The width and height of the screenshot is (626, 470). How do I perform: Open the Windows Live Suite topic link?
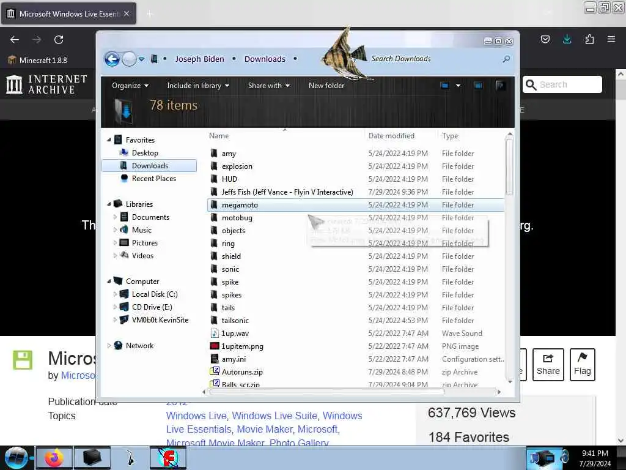pyautogui.click(x=274, y=416)
